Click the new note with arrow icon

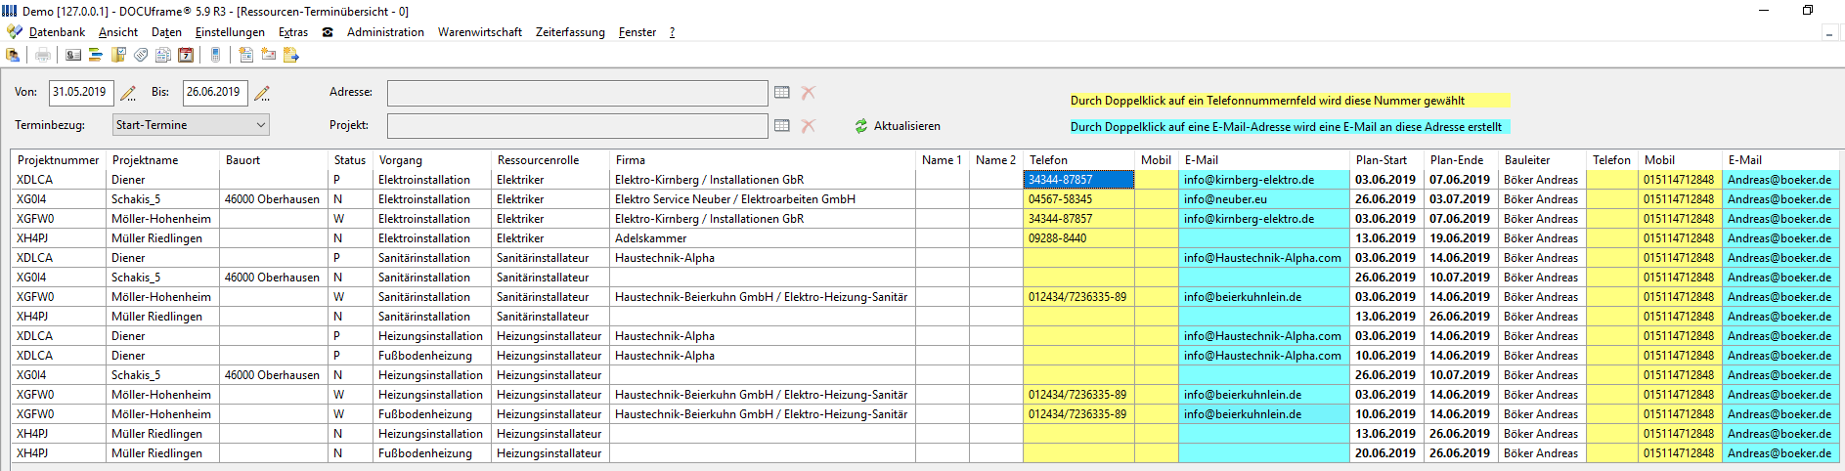click(x=290, y=55)
